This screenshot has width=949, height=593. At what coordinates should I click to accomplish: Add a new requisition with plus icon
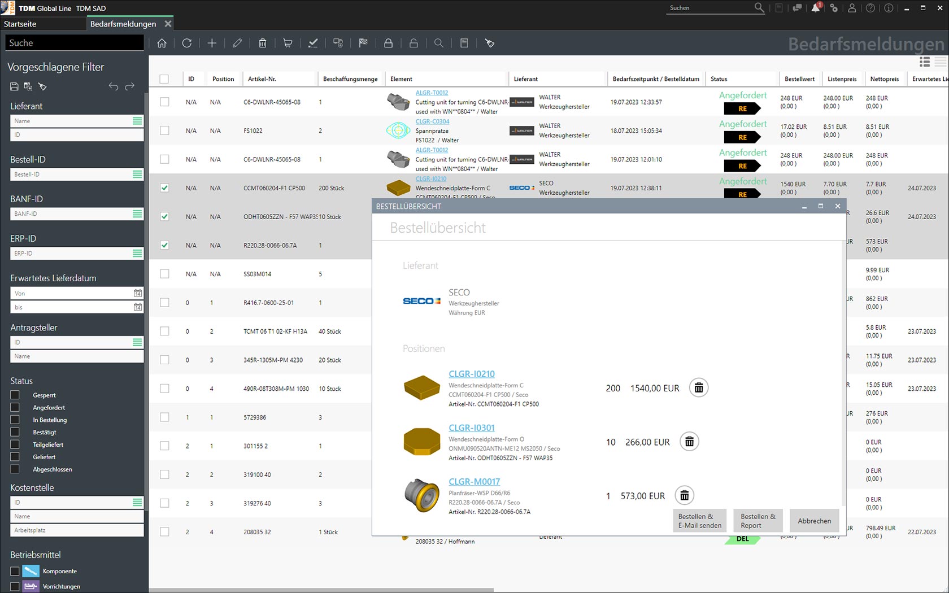pyautogui.click(x=212, y=43)
